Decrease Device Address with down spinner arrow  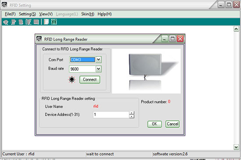(x=132, y=116)
